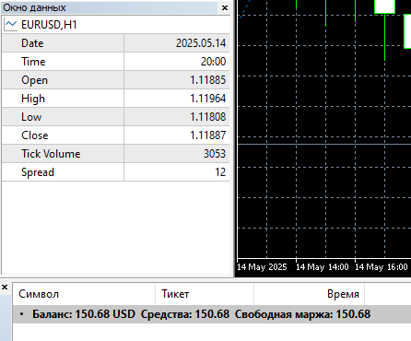Select the Tick Volume row
The height and width of the screenshot is (341, 411).
[x=116, y=154]
